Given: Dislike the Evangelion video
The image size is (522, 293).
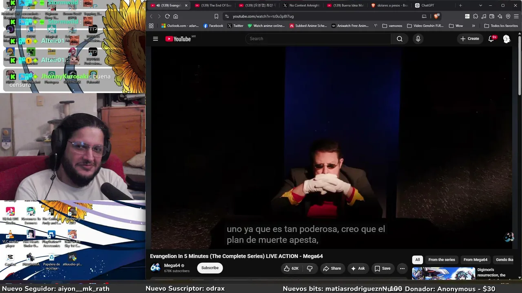Looking at the screenshot, I should coord(310,268).
